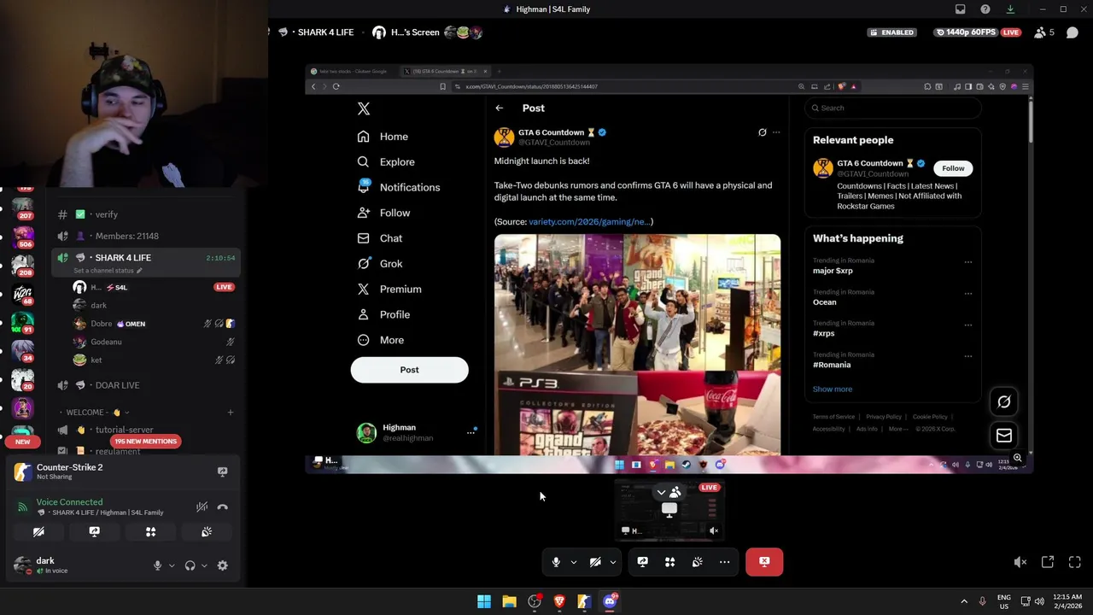Edit the 'Set a channel status' field
This screenshot has width=1093, height=615.
click(x=108, y=271)
